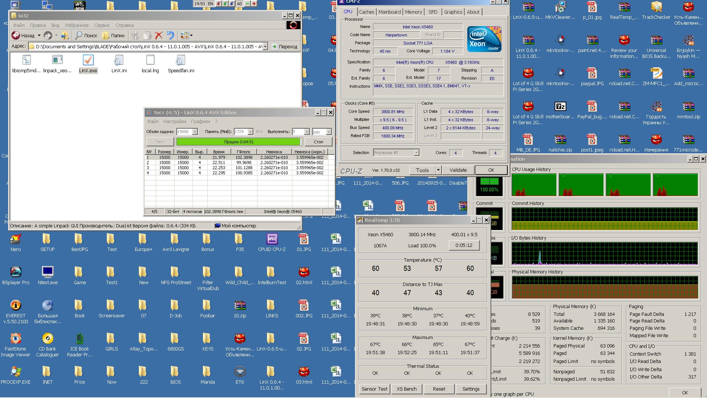The image size is (707, 398).
Task: Click the green LinX progress bar
Action: [238, 142]
